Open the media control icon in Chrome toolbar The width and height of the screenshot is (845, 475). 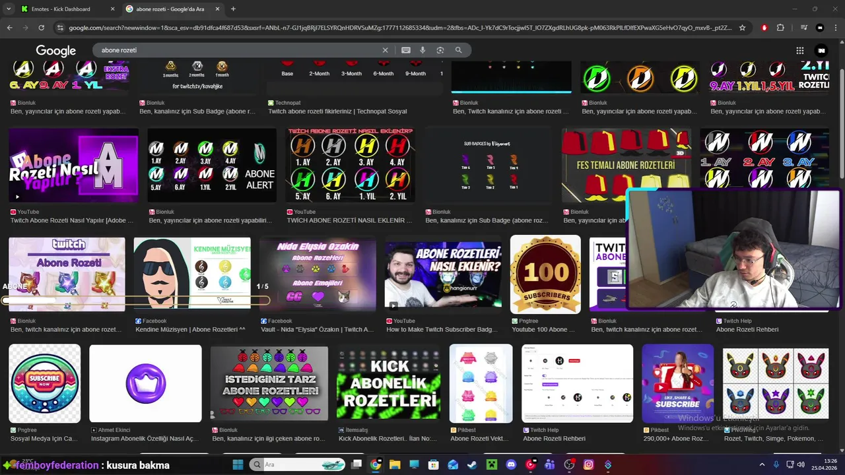click(x=803, y=28)
